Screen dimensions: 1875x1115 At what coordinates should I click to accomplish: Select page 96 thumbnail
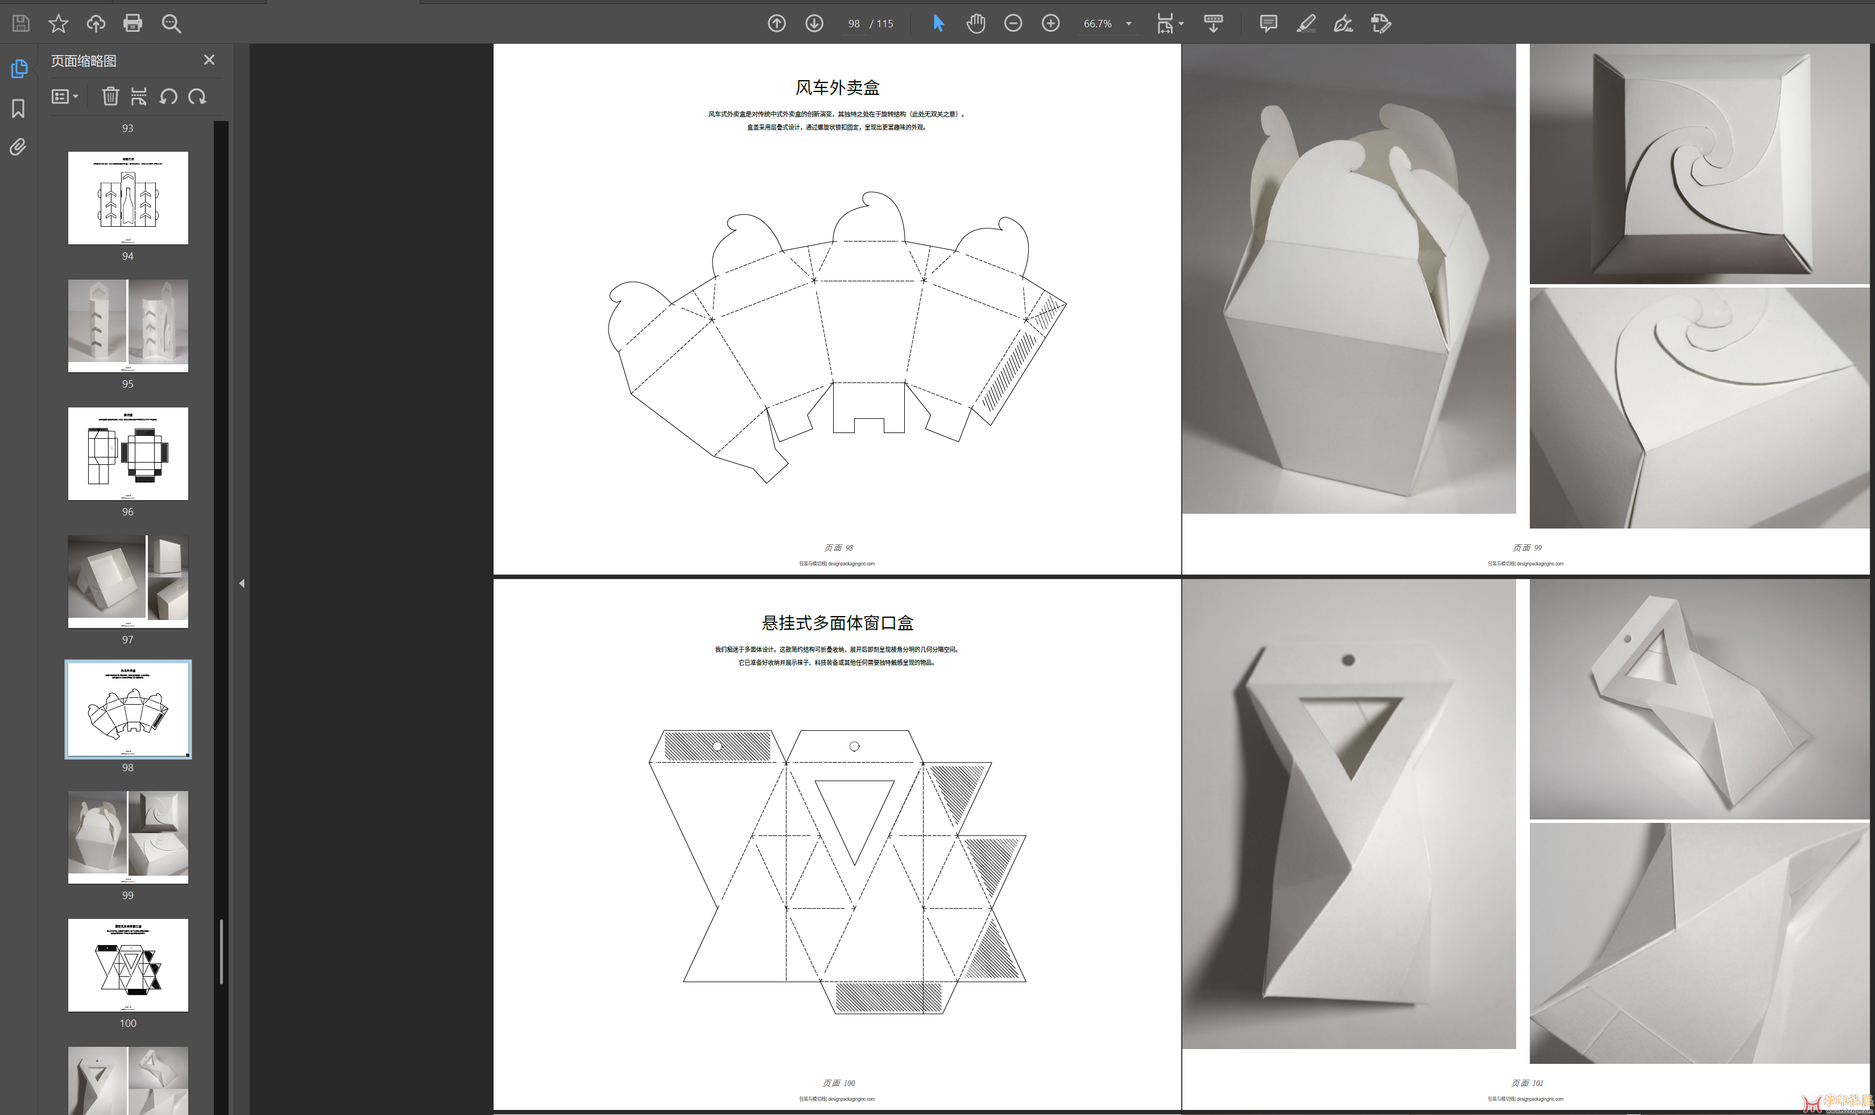coord(128,453)
